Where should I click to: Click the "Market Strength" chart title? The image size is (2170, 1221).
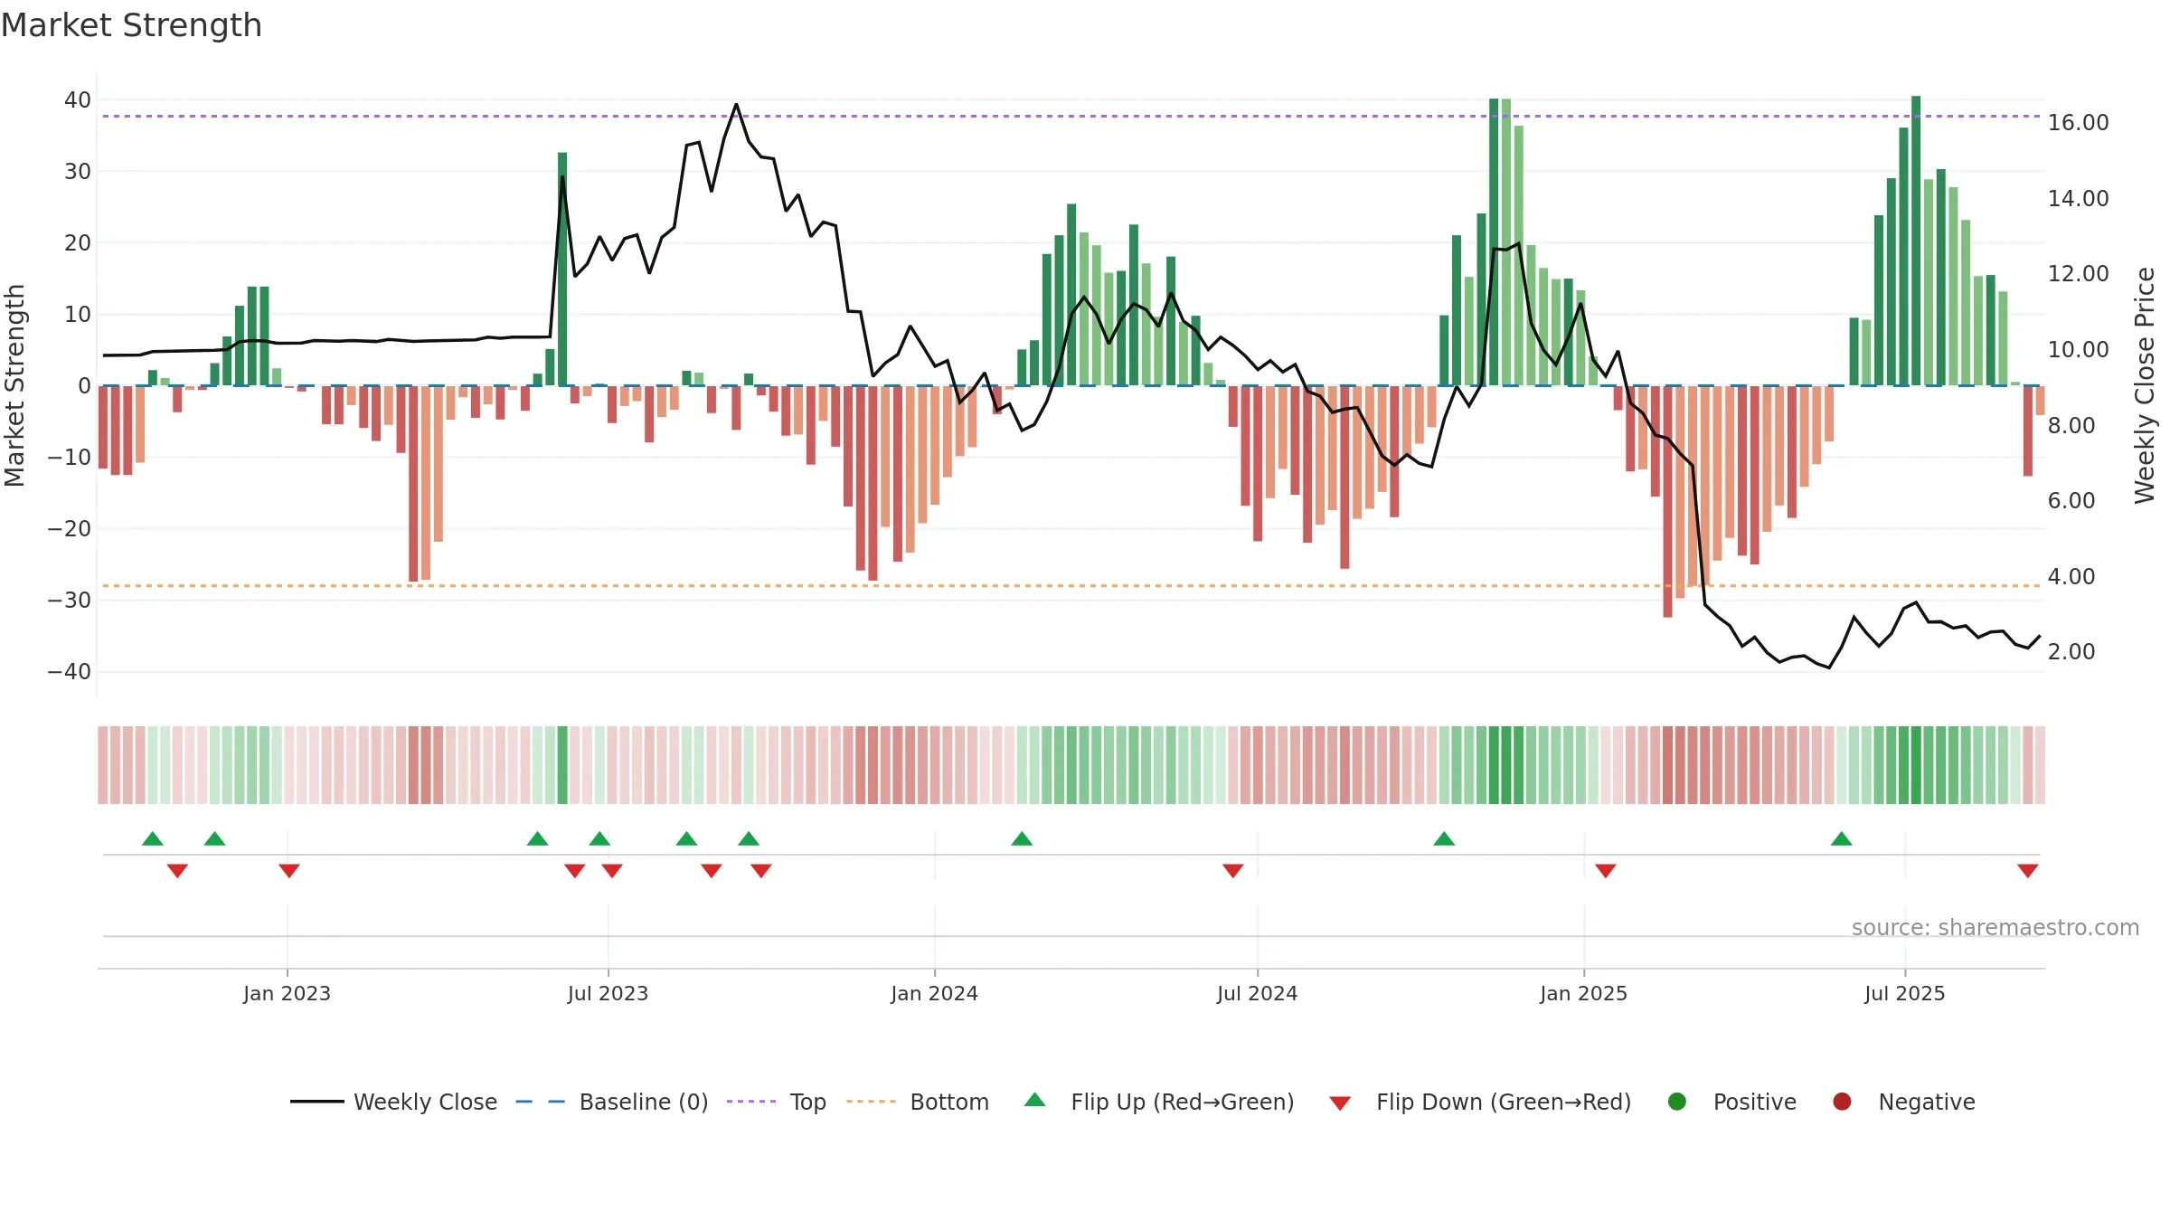132,25
